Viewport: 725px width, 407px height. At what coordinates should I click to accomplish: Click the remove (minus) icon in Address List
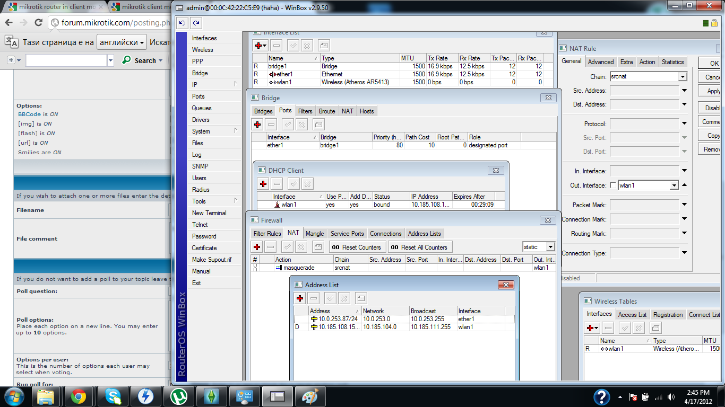coord(314,298)
